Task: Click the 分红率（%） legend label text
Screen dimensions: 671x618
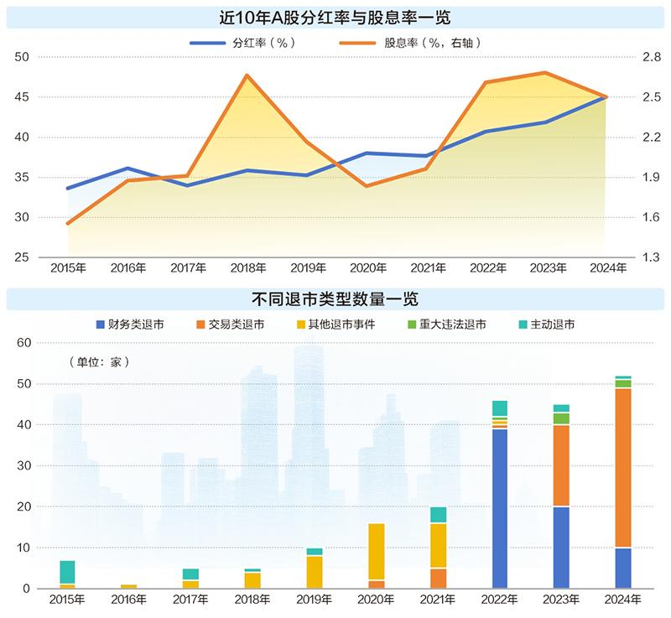Action: pyautogui.click(x=263, y=42)
